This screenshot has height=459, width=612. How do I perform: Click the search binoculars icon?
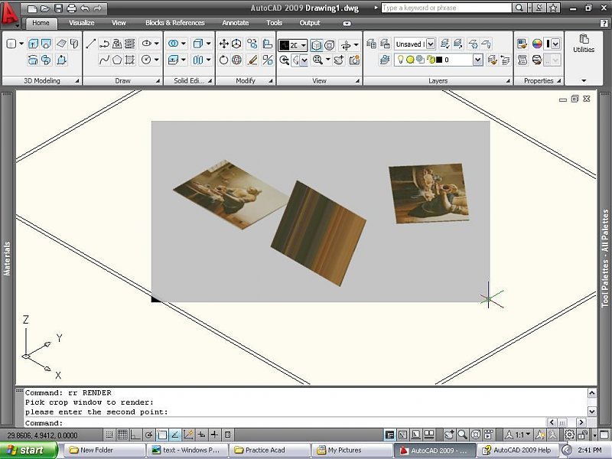519,8
